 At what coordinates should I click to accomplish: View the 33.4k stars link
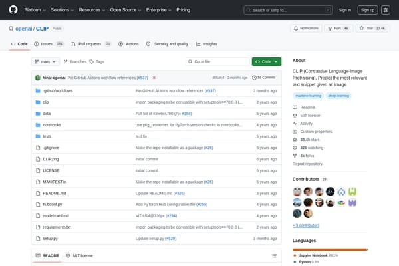coord(306,140)
